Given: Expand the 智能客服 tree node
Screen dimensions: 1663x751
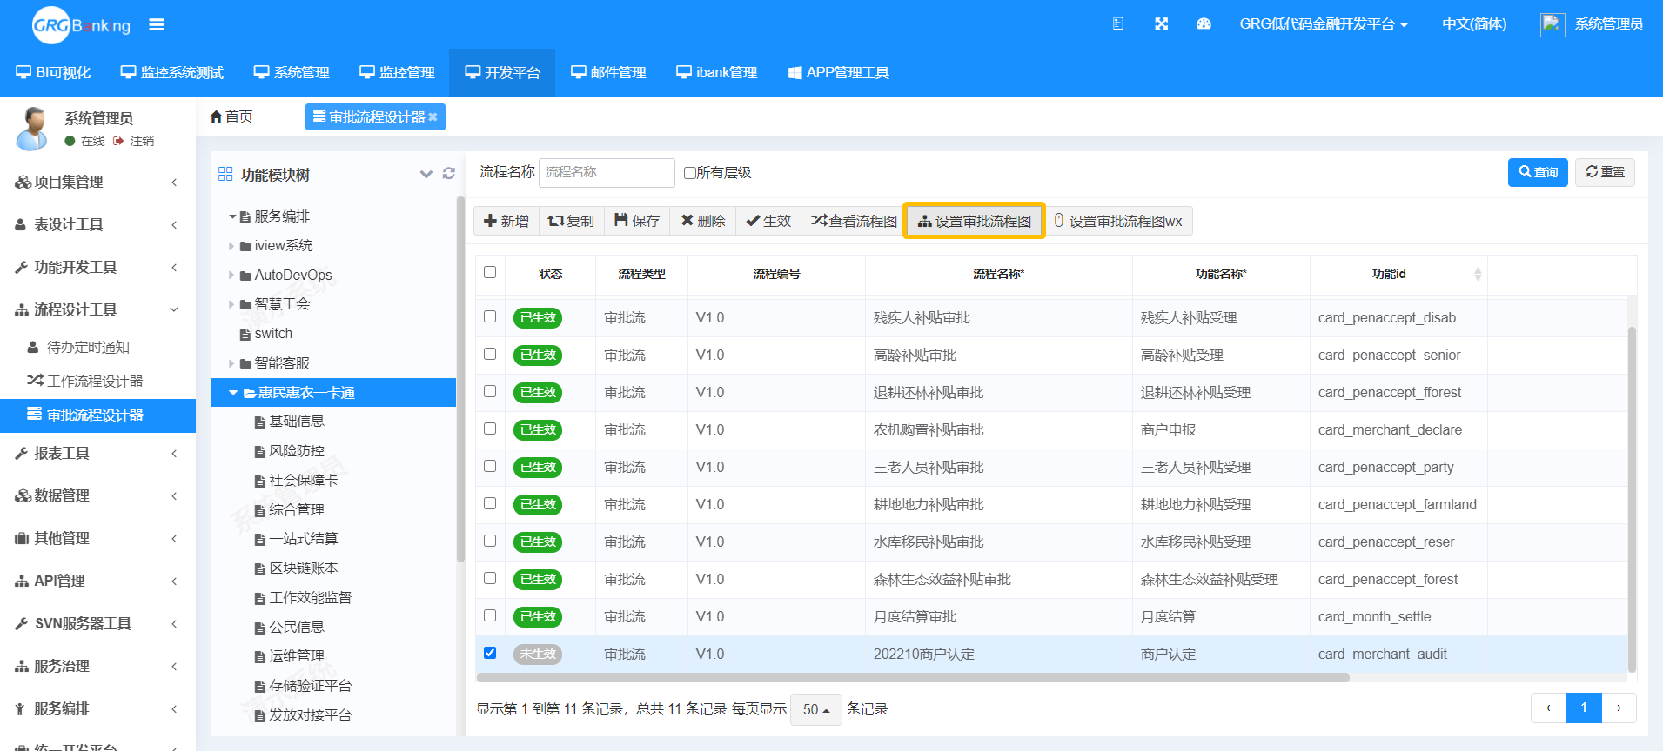Looking at the screenshot, I should 231,363.
